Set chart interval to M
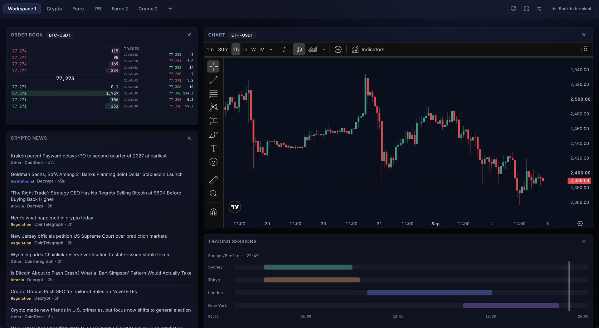 262,50
